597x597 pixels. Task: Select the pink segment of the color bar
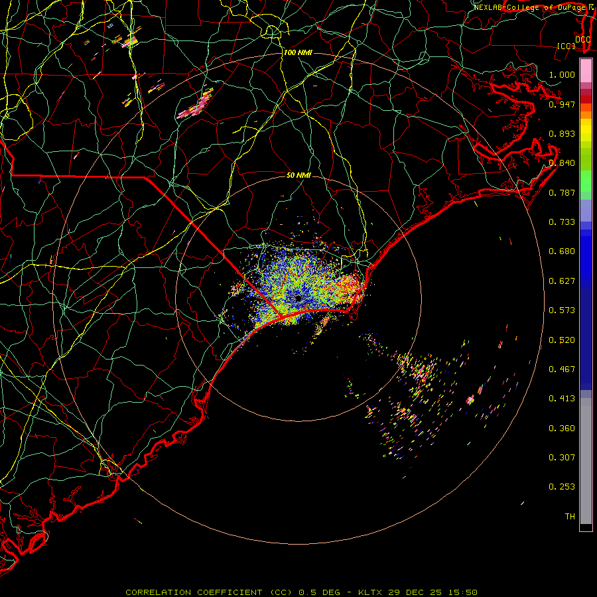586,71
